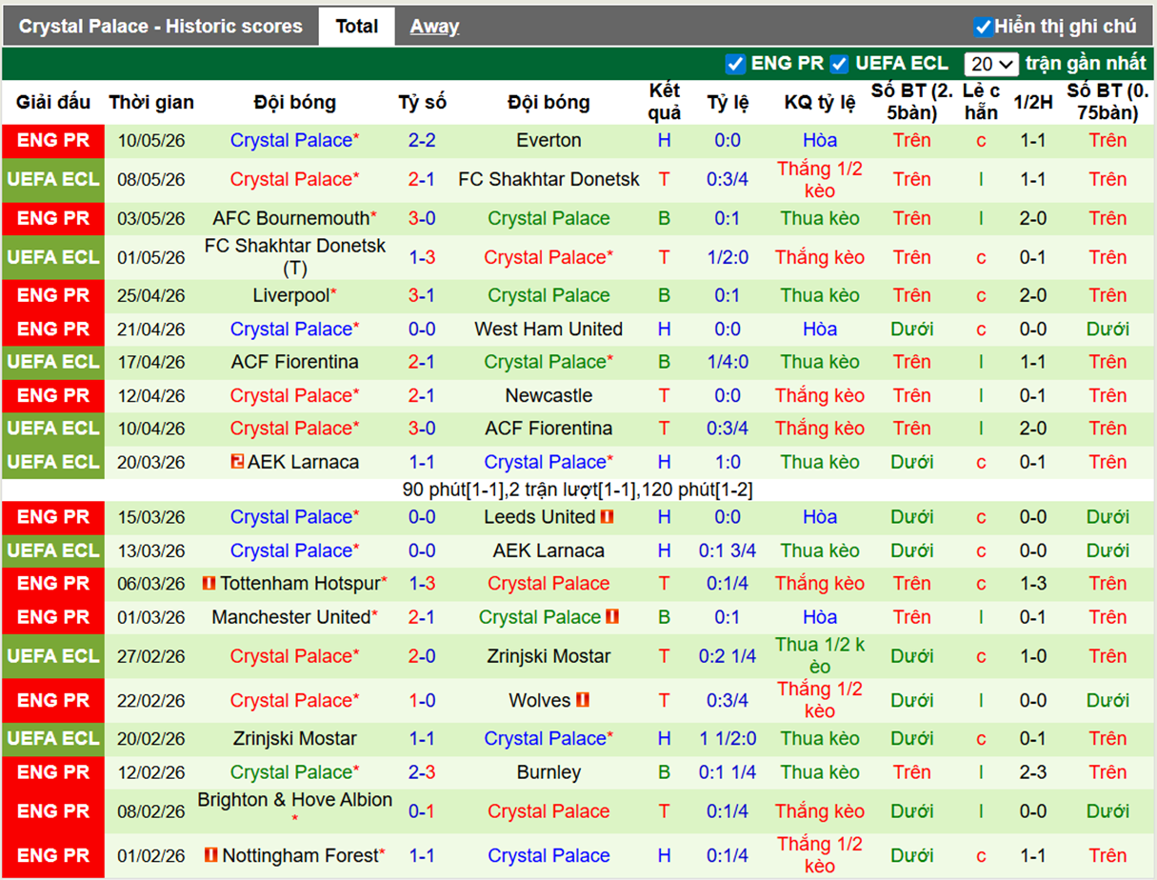This screenshot has width=1157, height=880.
Task: Open Wolves team link
Action: pyautogui.click(x=539, y=700)
